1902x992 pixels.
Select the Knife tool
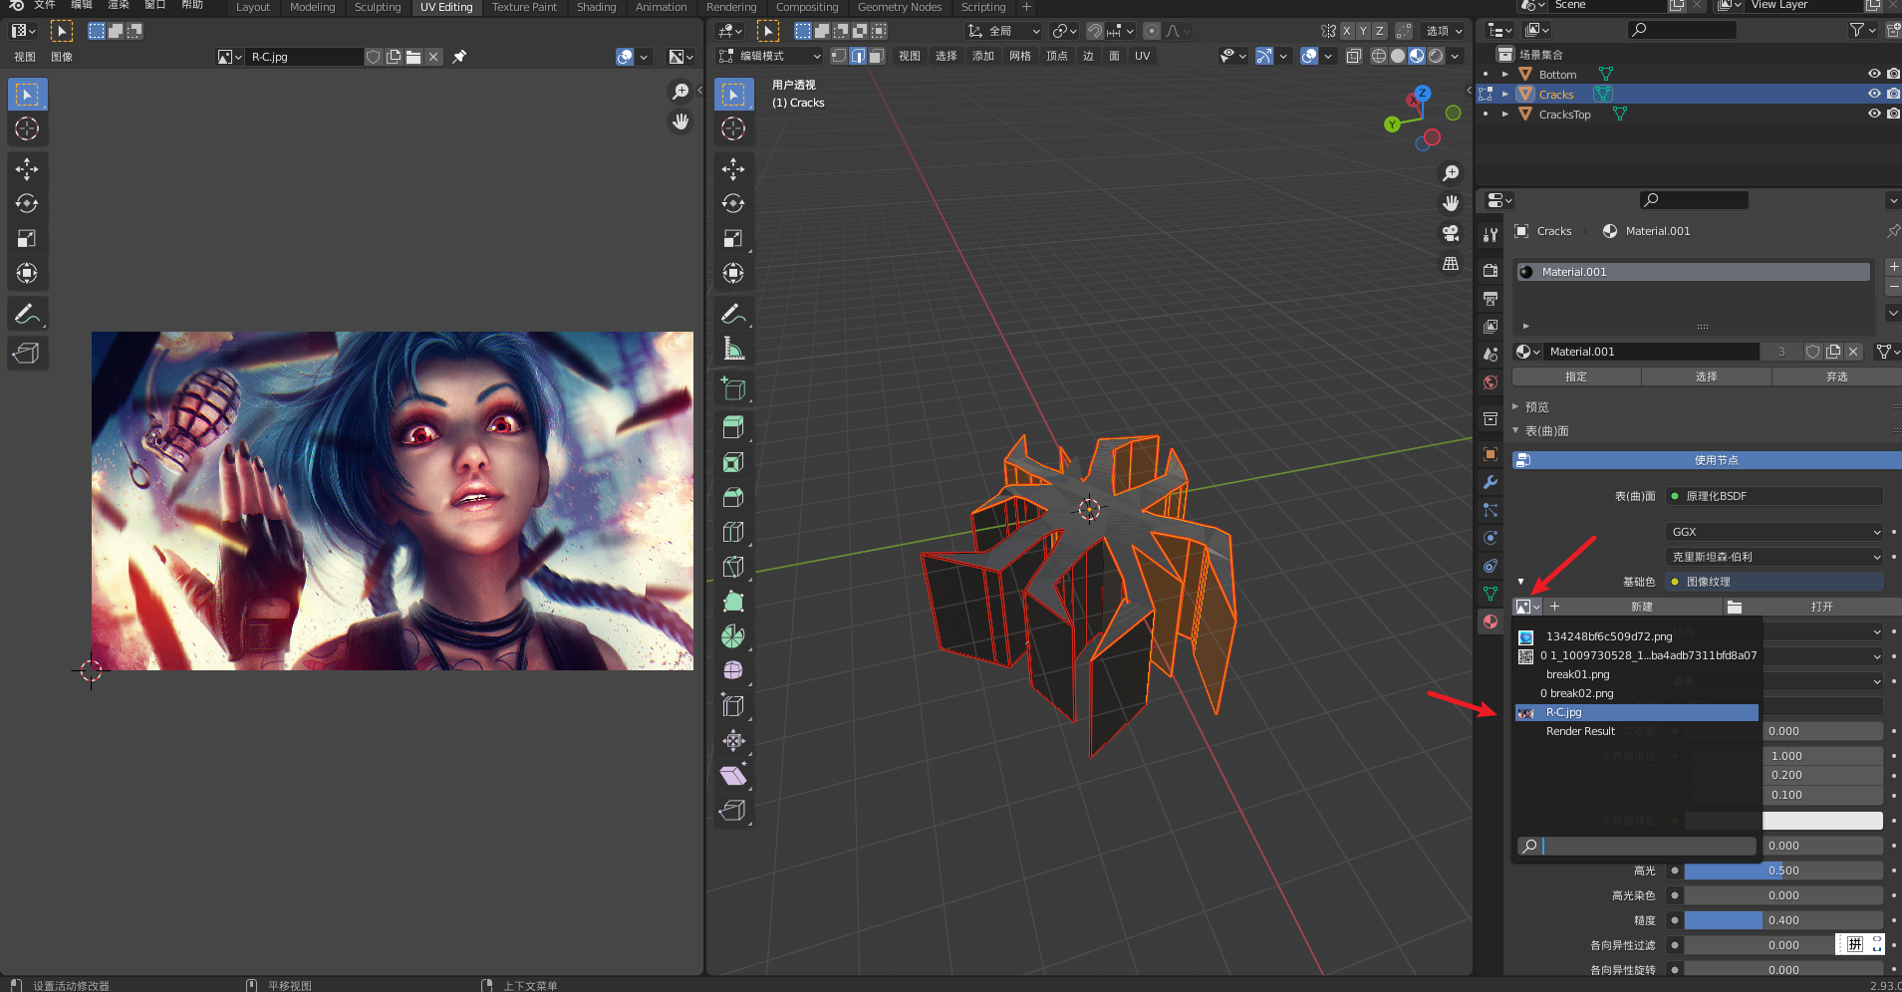click(x=733, y=567)
